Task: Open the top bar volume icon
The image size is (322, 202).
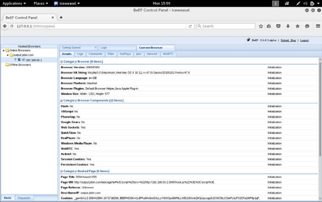Action: (x=305, y=4)
